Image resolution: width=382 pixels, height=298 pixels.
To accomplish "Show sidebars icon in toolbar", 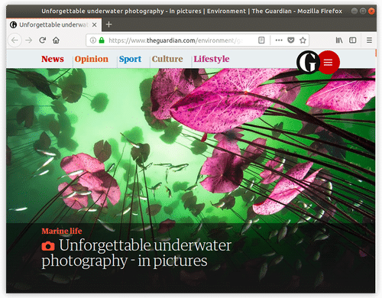I will [x=353, y=40].
